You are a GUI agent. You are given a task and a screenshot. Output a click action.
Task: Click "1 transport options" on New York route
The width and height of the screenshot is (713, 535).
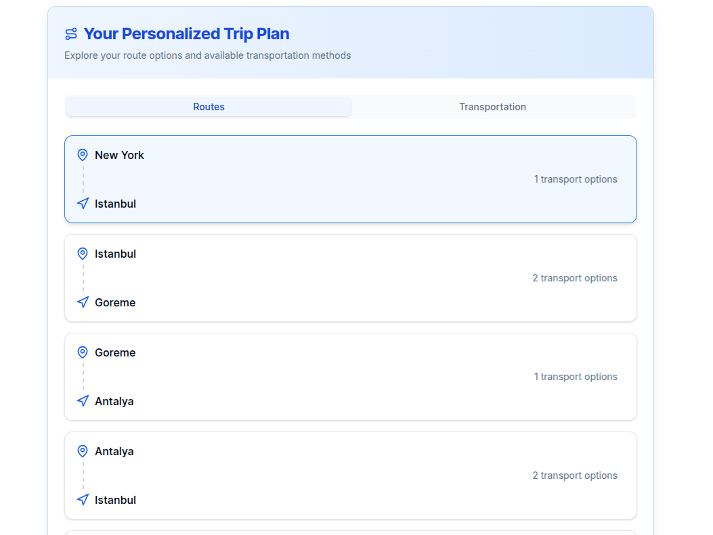point(576,179)
